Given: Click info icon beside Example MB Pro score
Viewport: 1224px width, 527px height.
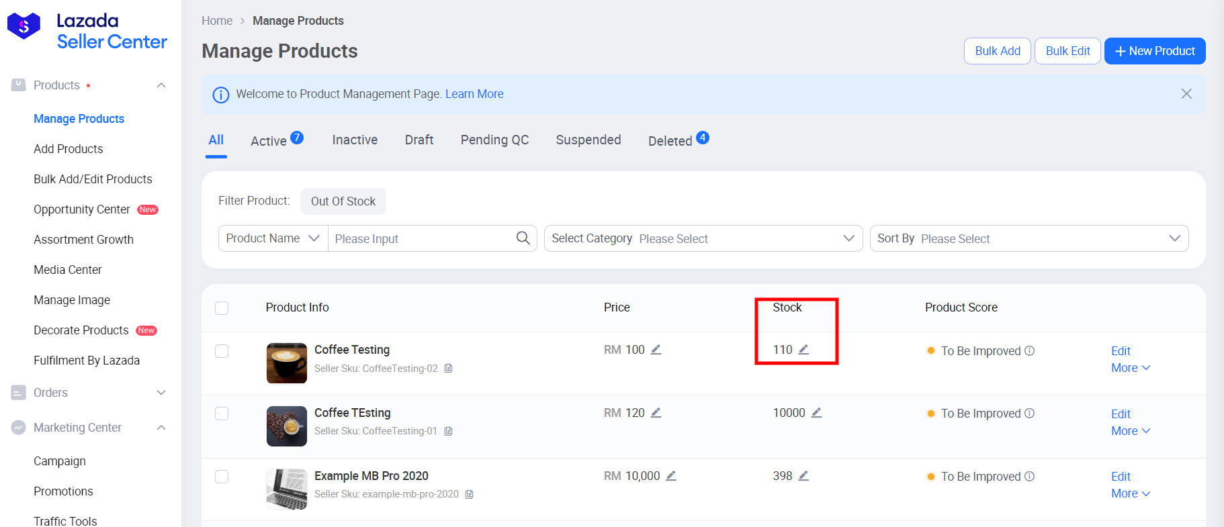Looking at the screenshot, I should [x=1029, y=476].
